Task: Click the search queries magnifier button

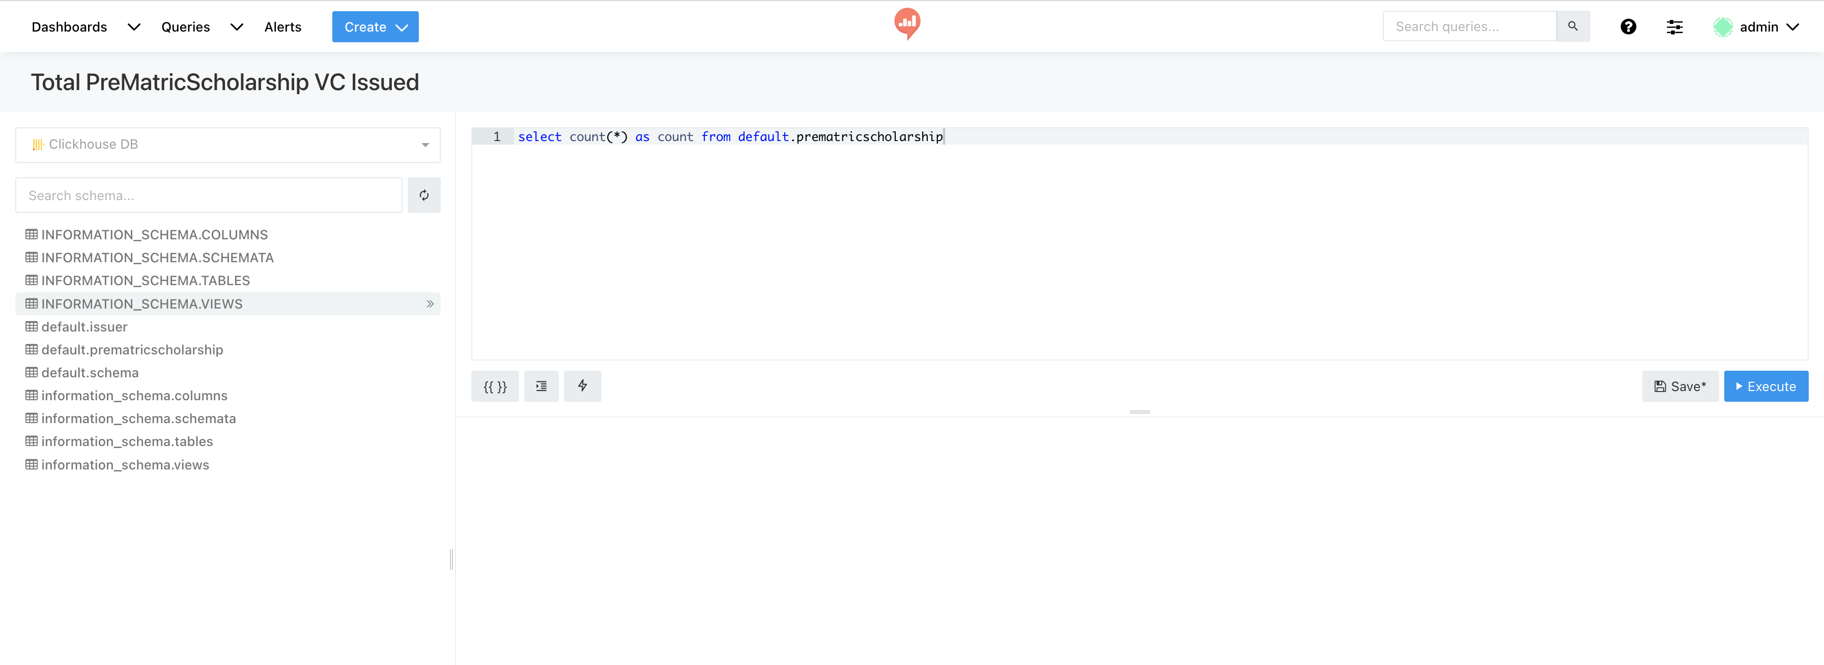Action: click(x=1573, y=26)
